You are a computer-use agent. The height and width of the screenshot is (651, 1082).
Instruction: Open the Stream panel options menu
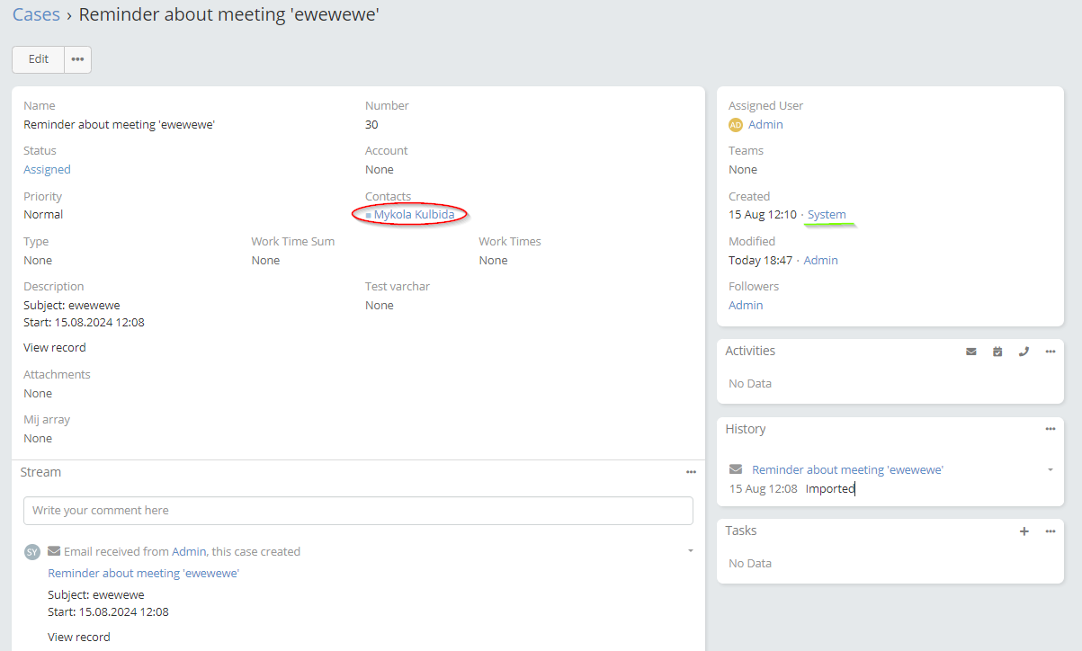(691, 472)
